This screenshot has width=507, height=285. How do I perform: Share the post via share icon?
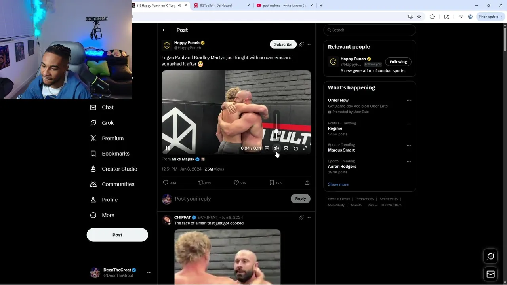coord(307,183)
